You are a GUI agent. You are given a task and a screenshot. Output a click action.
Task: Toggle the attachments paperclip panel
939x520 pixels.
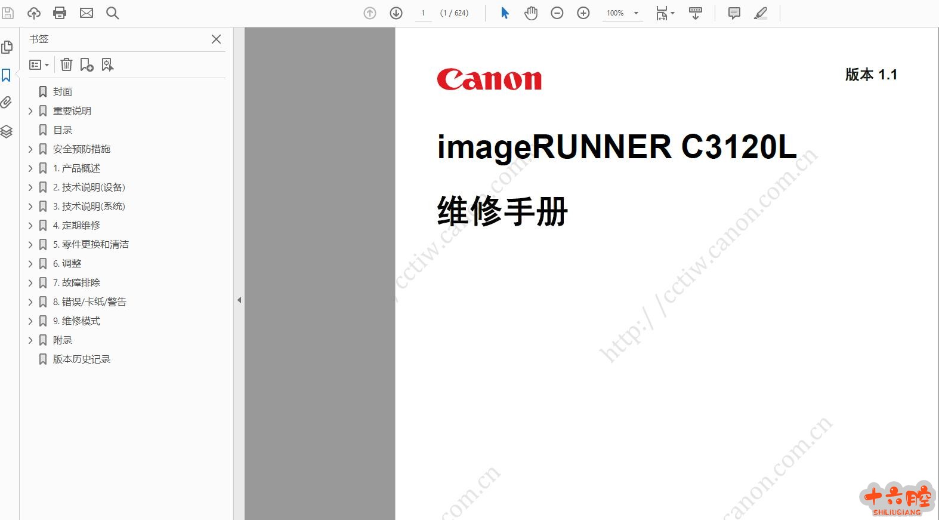7,103
